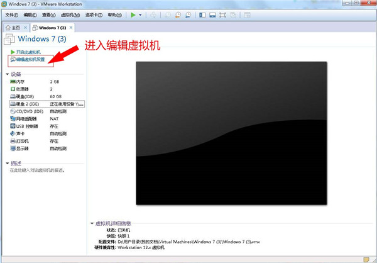This screenshot has height=263, width=377.
Task: Open the 帮助(H) menu
Action: (x=115, y=15)
